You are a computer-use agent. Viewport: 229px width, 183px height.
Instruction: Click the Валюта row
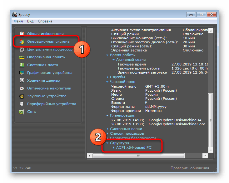pos(129,103)
